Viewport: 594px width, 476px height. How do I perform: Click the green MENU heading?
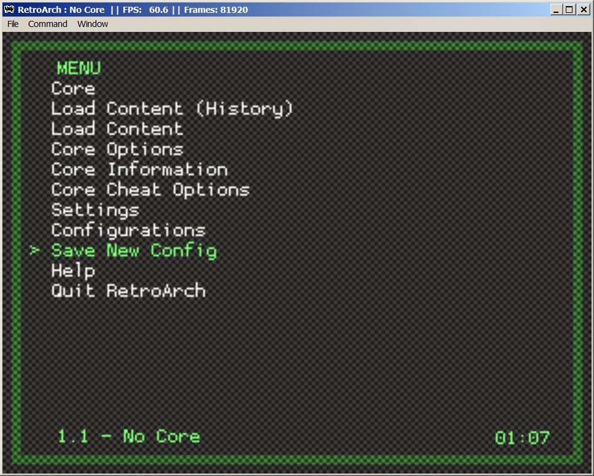pos(78,69)
